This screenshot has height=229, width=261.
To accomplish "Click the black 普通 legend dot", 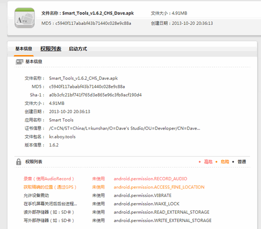I will point(233,162).
